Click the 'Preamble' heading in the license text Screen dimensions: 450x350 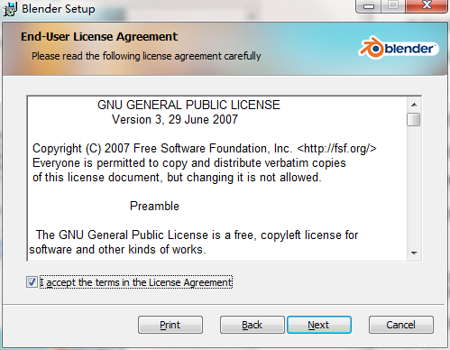[154, 206]
